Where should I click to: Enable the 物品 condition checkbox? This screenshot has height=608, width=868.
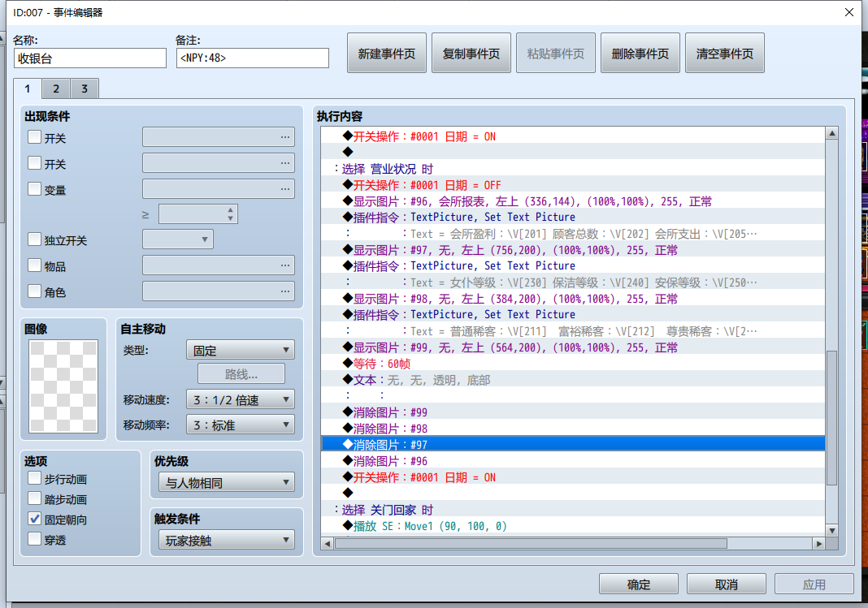34,265
